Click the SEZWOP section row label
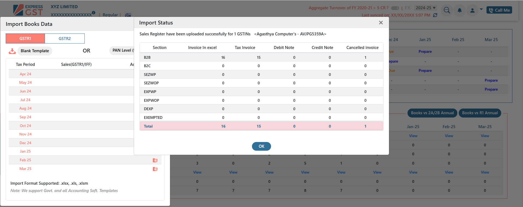The height and width of the screenshot is (207, 523). (x=151, y=83)
